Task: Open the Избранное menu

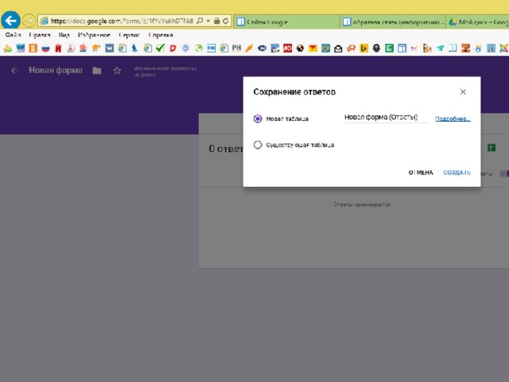Action: pyautogui.click(x=94, y=36)
